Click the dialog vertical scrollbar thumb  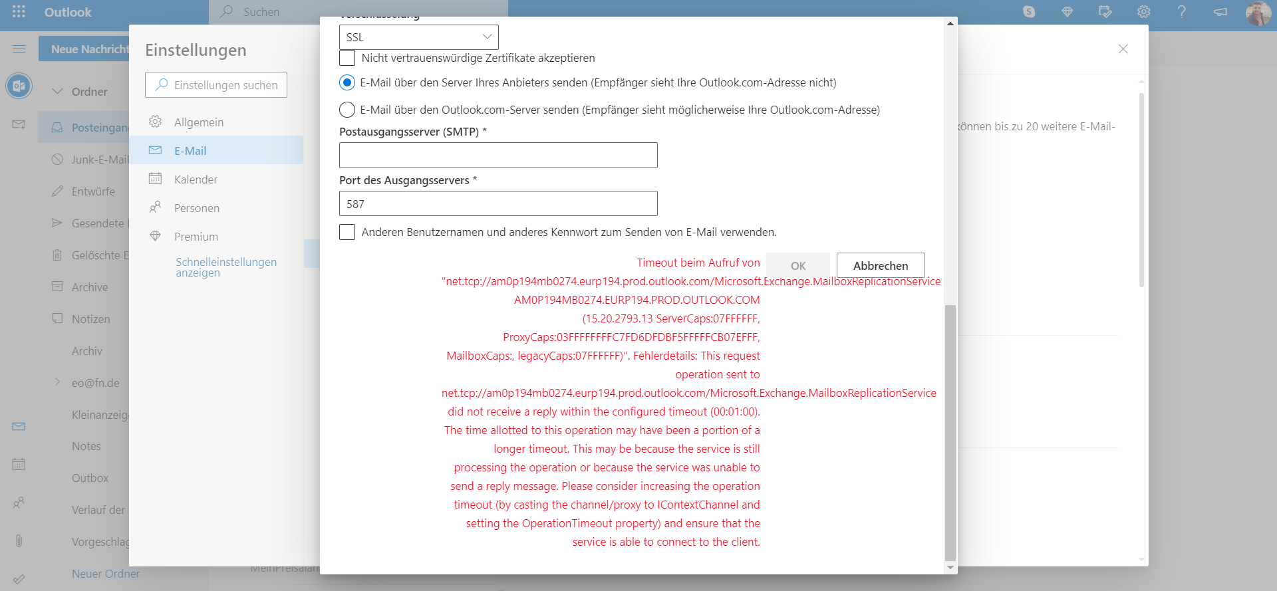[x=950, y=433]
